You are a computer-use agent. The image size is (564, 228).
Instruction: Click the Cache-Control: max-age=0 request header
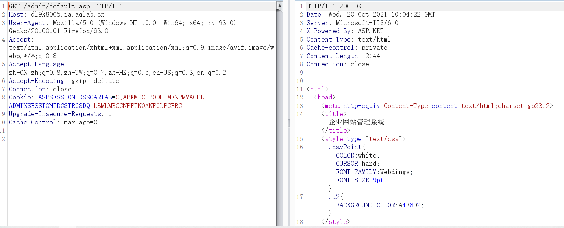click(x=53, y=122)
